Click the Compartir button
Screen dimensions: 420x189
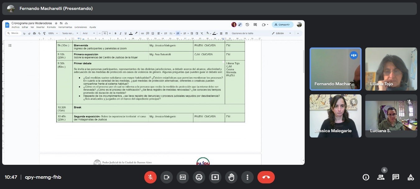[x=282, y=25]
